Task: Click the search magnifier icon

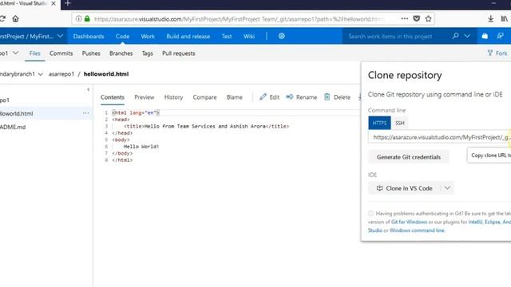Action: pyautogui.click(x=455, y=36)
